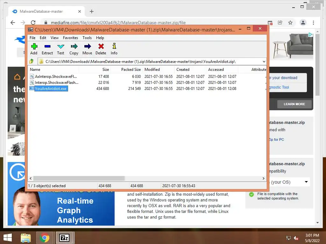Click the Chrome share page icon
The height and width of the screenshot is (244, 326).
click(x=280, y=23)
